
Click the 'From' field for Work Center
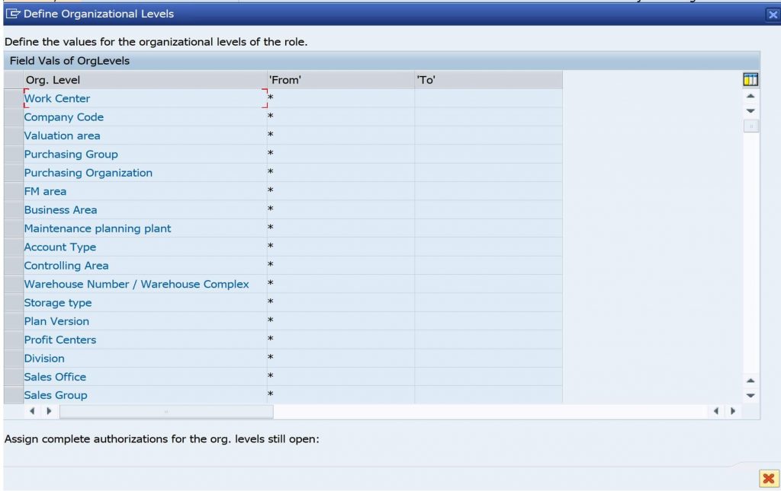[x=341, y=98]
